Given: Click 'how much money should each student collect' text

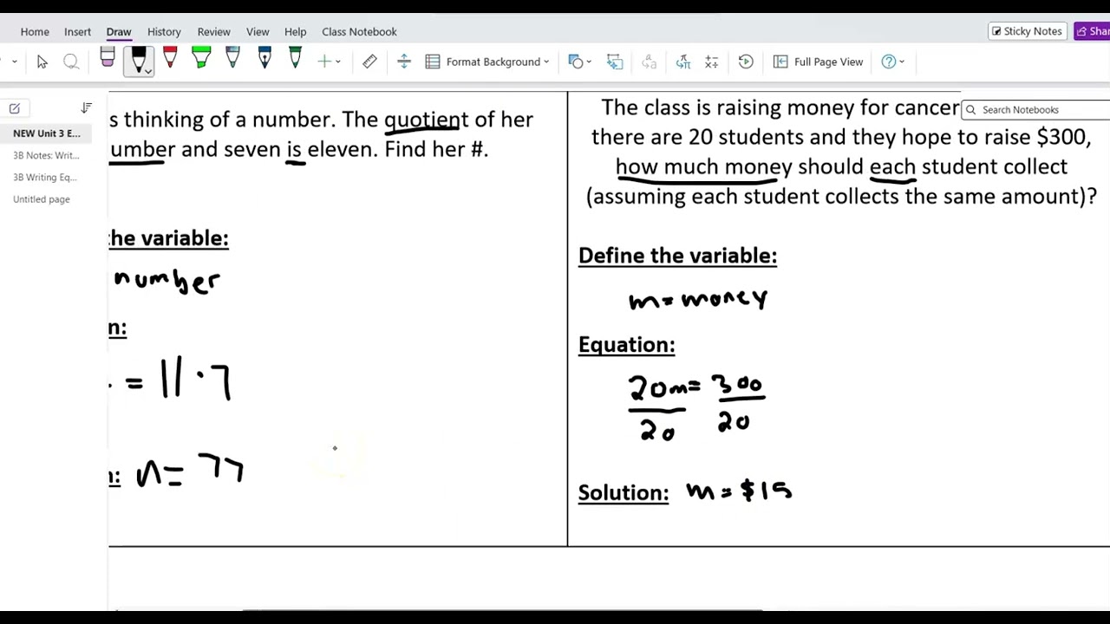Looking at the screenshot, I should (841, 166).
